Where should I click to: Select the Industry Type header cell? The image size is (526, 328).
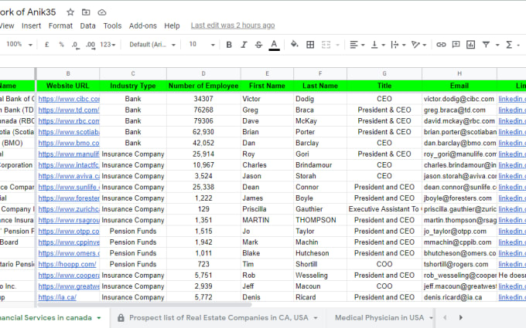[x=133, y=86]
